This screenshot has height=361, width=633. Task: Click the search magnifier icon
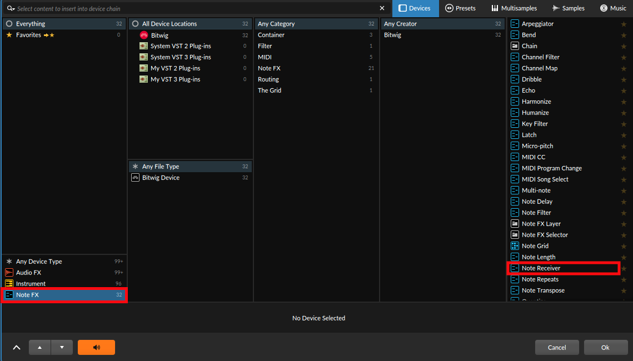(11, 8)
